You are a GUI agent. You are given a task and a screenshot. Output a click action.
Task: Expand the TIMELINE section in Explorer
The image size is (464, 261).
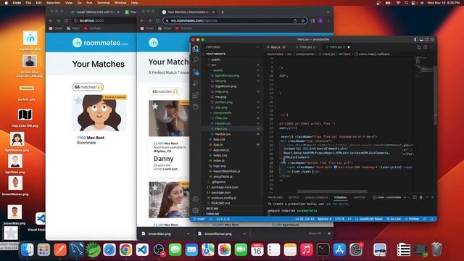(x=212, y=214)
